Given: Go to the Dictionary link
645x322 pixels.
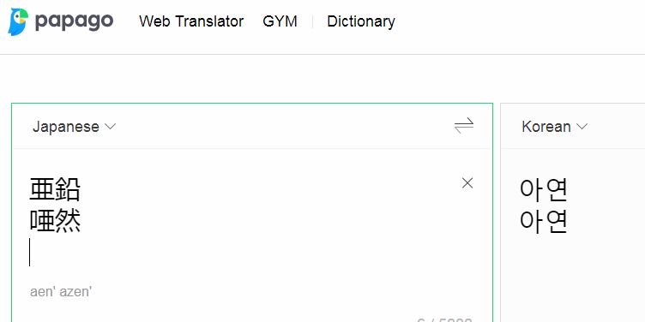Looking at the screenshot, I should pyautogui.click(x=361, y=21).
